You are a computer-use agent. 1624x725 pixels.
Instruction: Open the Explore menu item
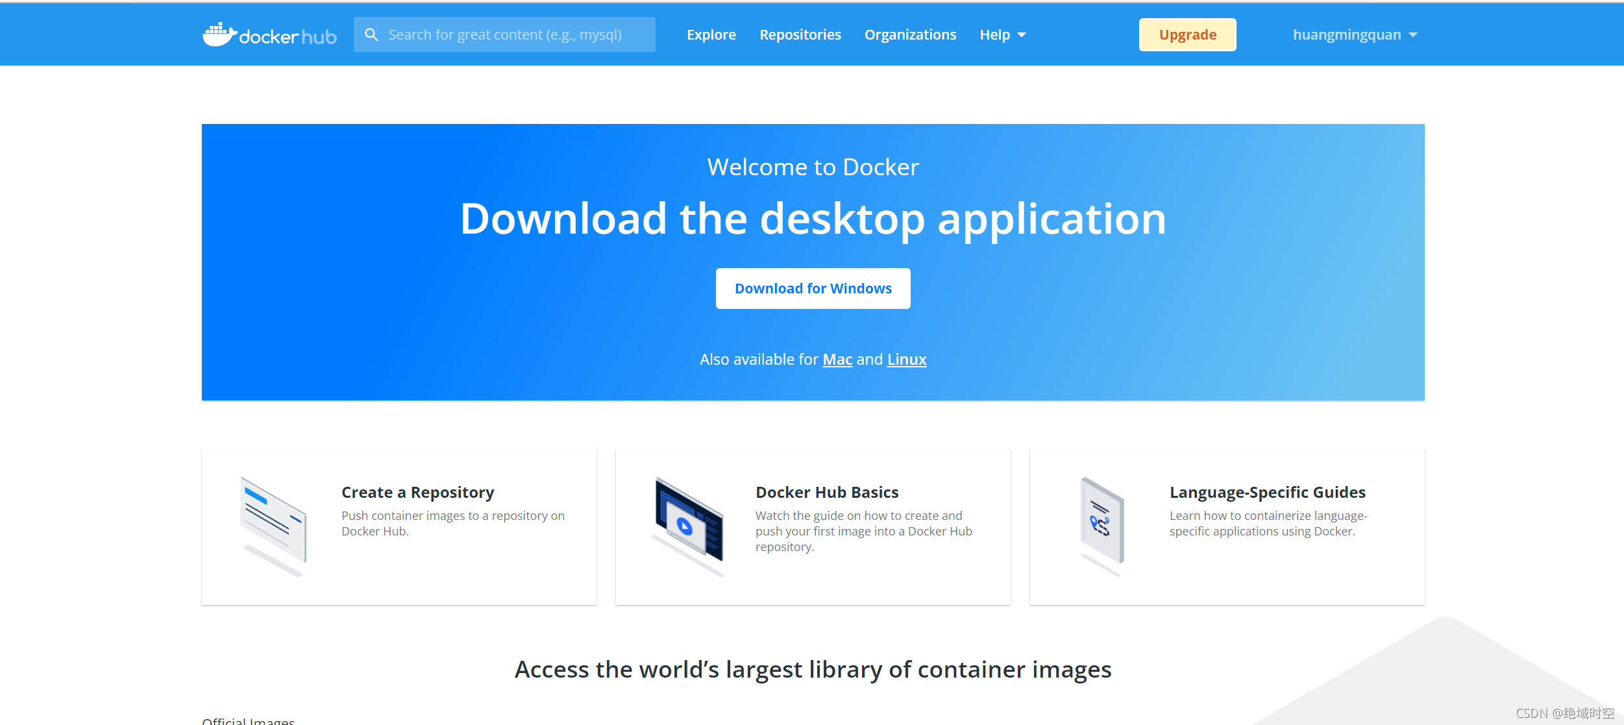[711, 34]
